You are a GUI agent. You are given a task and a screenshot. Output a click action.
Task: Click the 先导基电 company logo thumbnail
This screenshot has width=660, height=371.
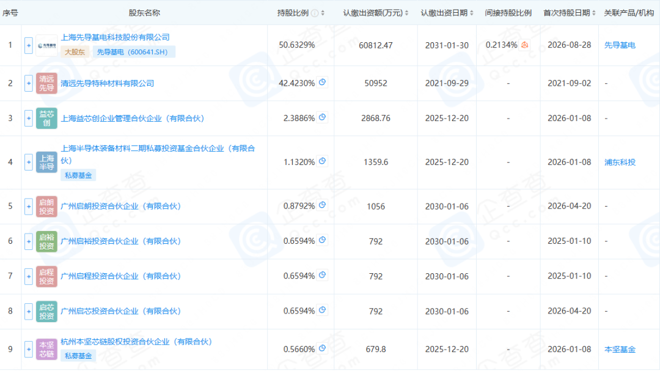click(x=46, y=45)
